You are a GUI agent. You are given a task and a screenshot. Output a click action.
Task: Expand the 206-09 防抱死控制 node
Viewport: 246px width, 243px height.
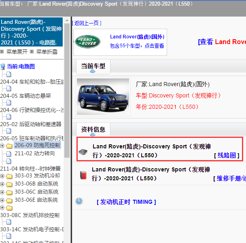pyautogui.click(x=2, y=146)
